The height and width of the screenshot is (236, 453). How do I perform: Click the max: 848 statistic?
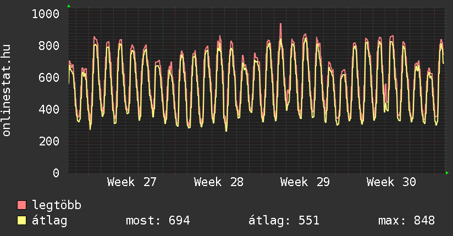point(406,221)
